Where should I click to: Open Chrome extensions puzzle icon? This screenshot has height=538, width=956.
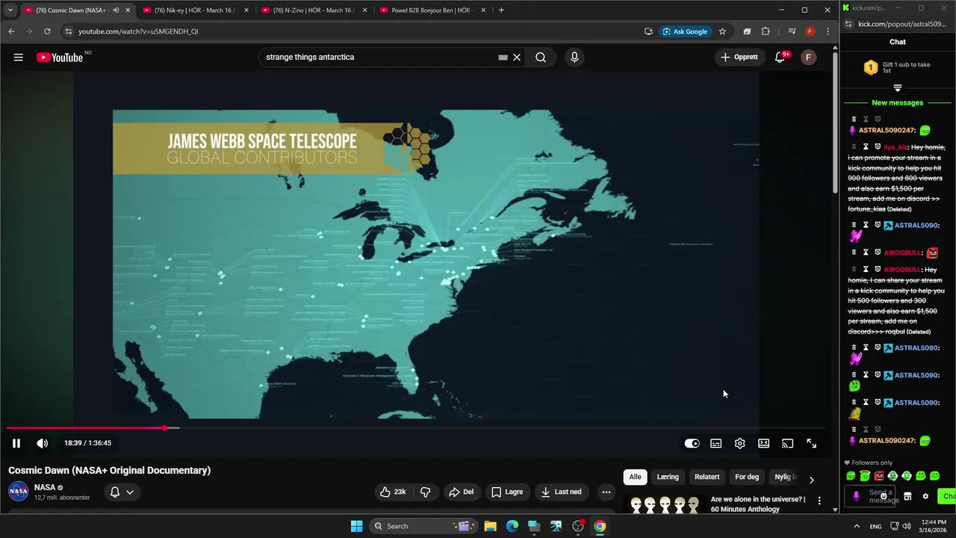point(766,31)
